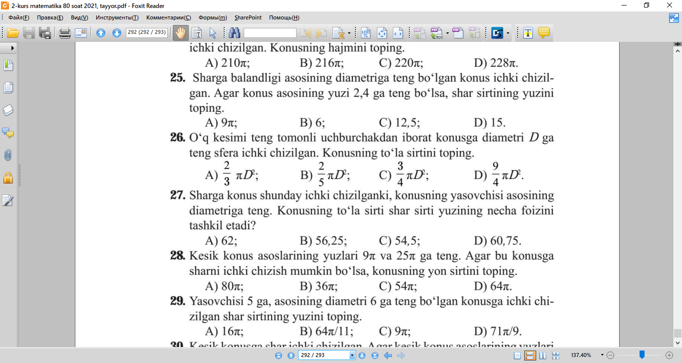The width and height of the screenshot is (682, 363).
Task: Select the Hand tool
Action: click(180, 33)
